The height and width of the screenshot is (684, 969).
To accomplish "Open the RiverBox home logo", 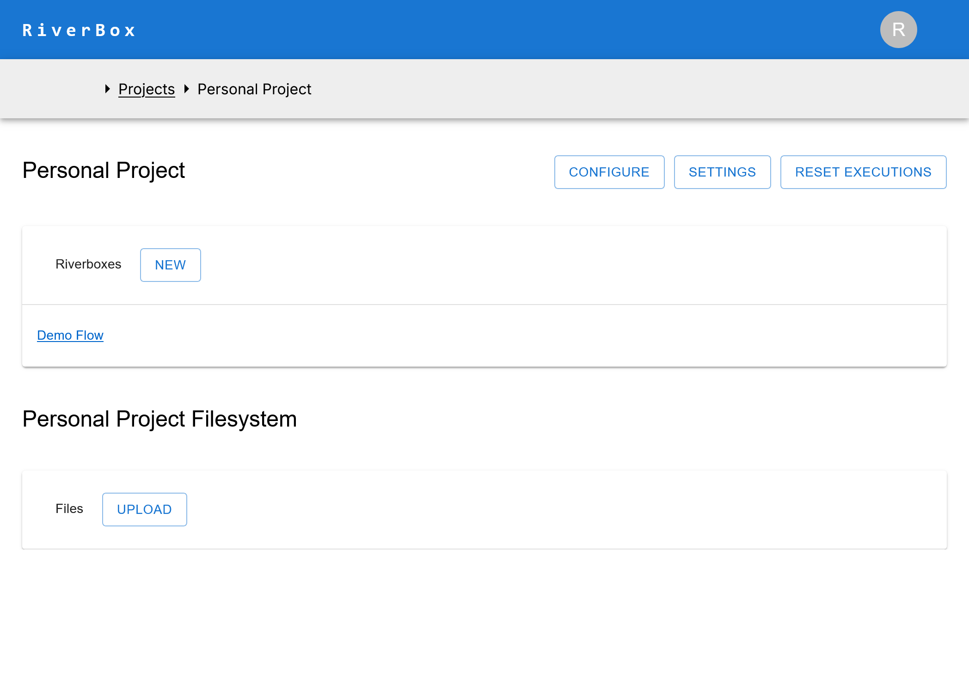I will point(79,30).
